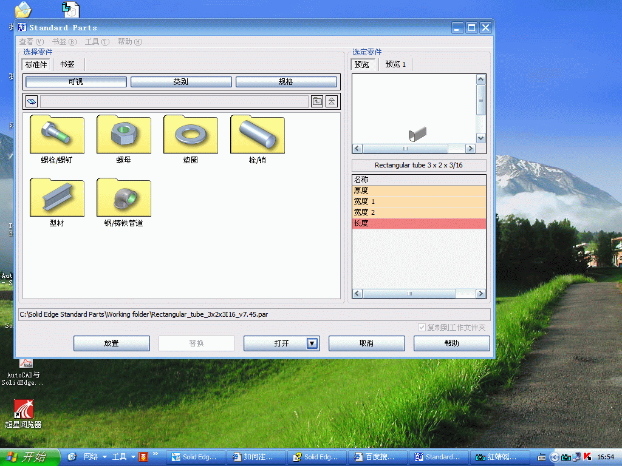Click the up-one-level folder icon
This screenshot has width=622, height=466.
pos(317,101)
